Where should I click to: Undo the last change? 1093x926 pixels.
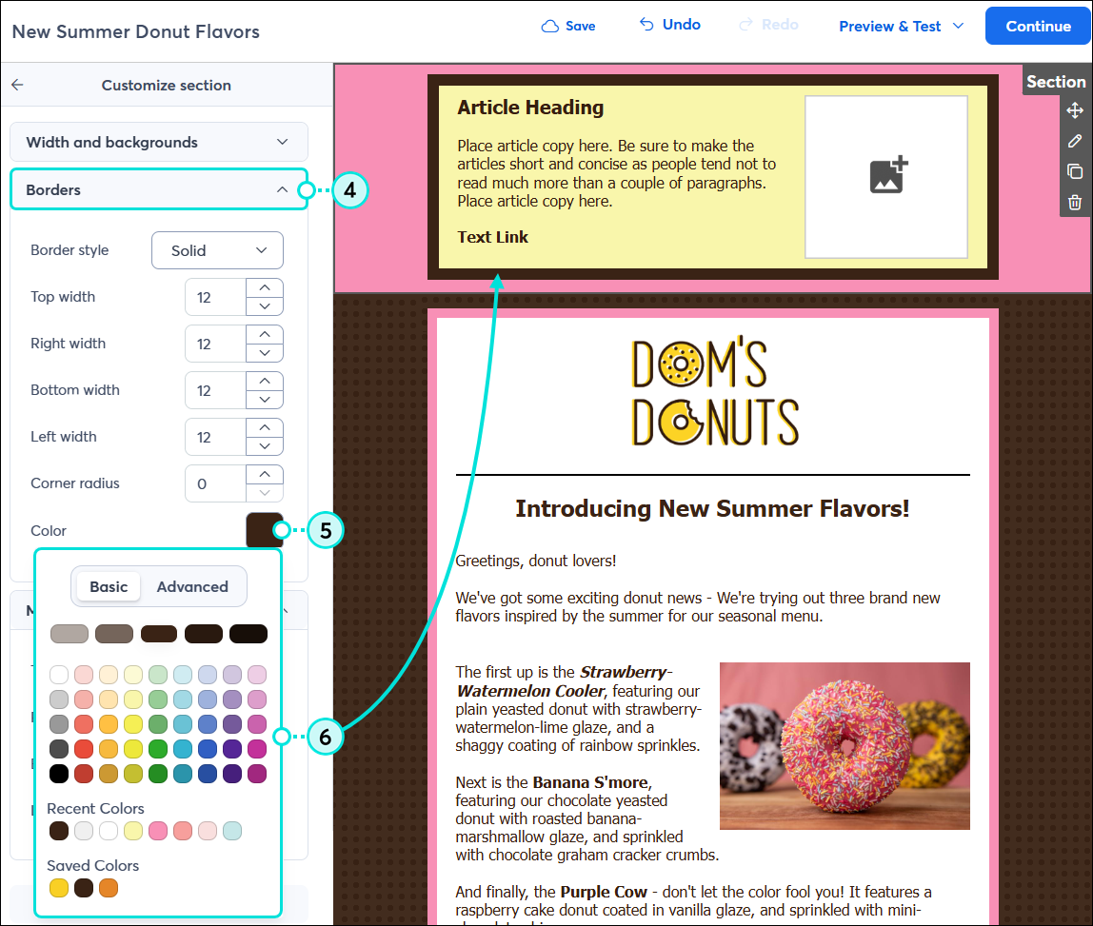coord(668,24)
